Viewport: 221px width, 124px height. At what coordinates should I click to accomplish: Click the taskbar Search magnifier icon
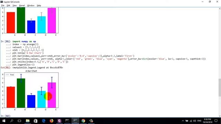12,121
